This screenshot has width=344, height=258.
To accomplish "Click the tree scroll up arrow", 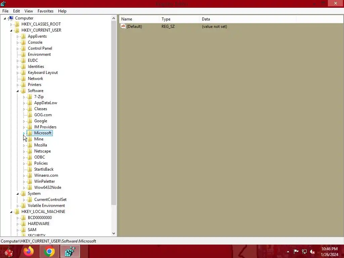I will tap(114, 18).
